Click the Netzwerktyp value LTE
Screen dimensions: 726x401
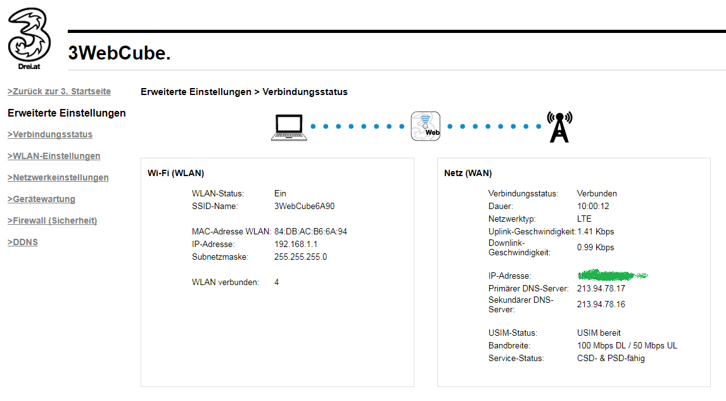[584, 219]
